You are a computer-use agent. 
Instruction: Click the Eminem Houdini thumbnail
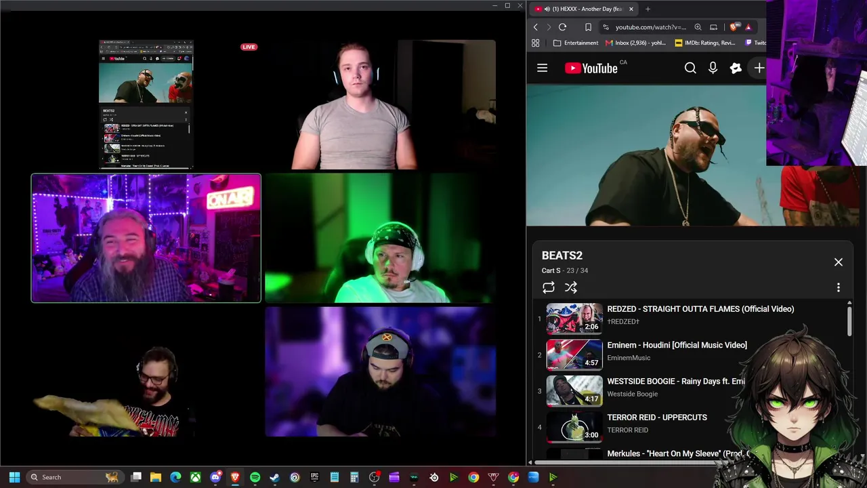pyautogui.click(x=574, y=354)
